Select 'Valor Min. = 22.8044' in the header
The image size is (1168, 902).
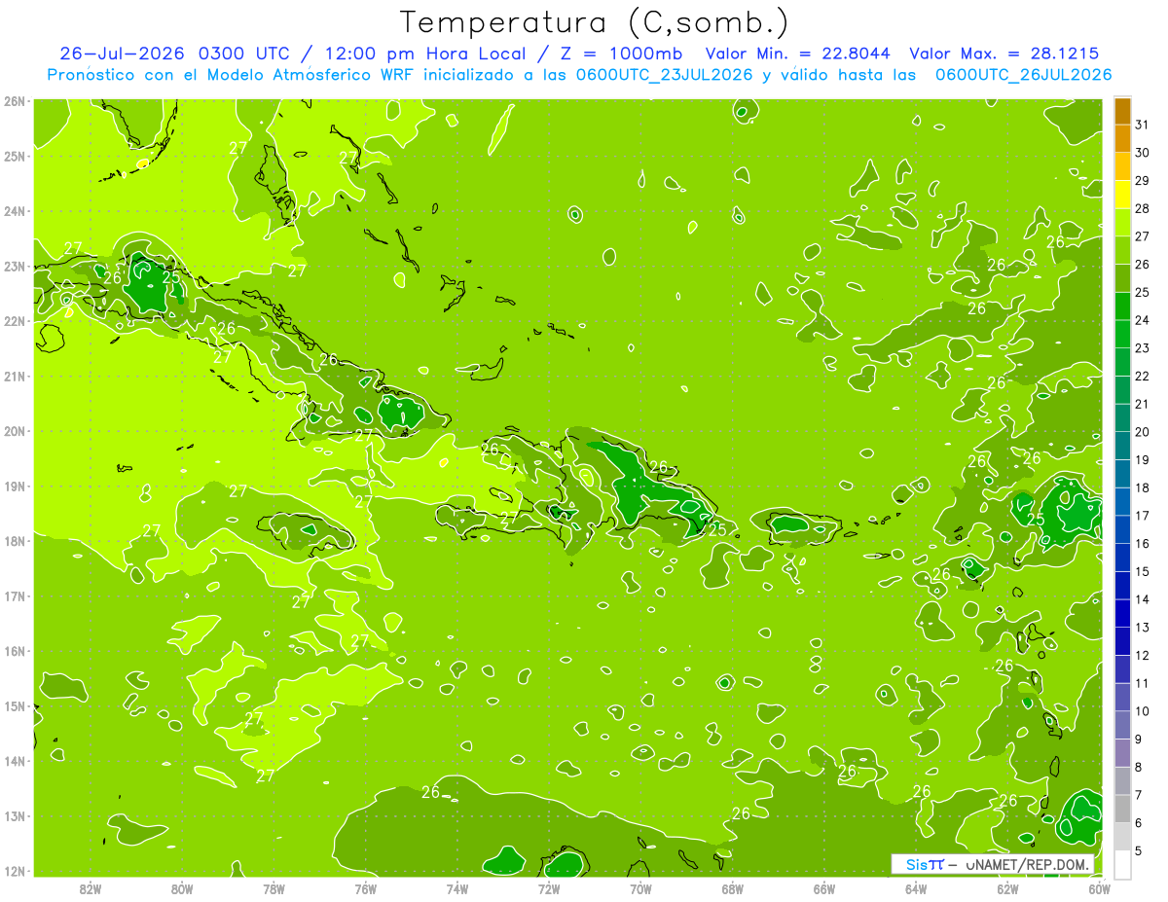tap(798, 53)
